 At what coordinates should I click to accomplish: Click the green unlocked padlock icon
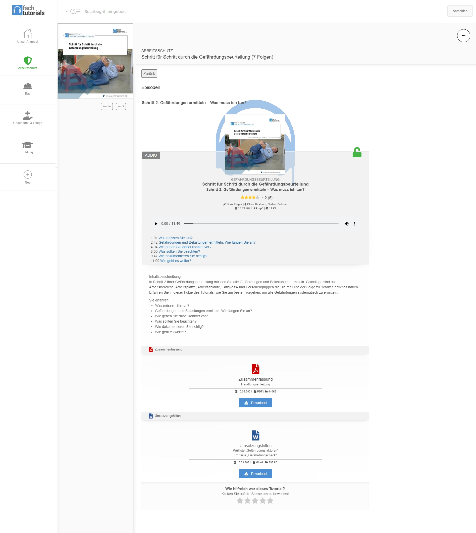tap(357, 152)
